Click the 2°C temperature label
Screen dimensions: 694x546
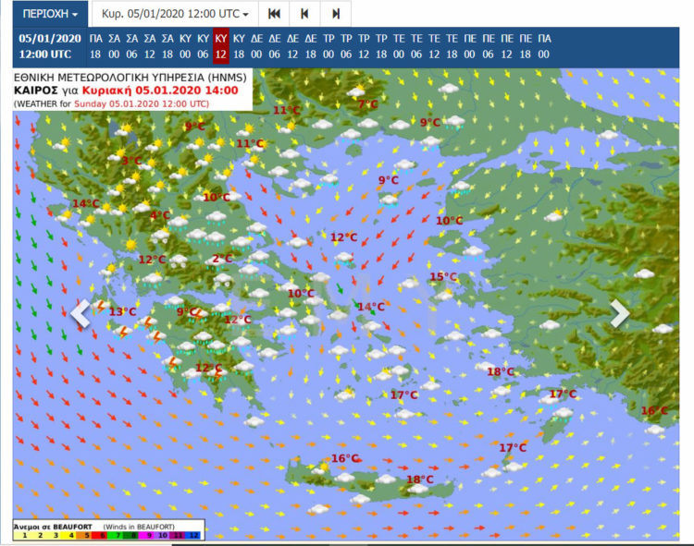pos(222,259)
